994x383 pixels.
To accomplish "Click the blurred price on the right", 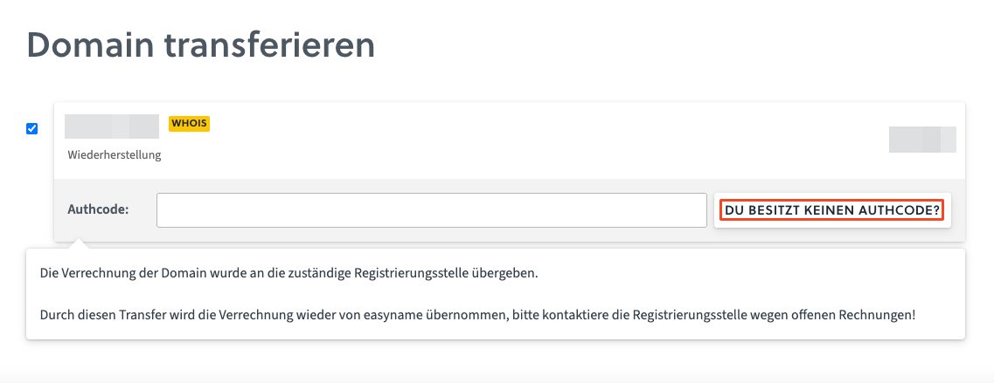I will tap(921, 140).
